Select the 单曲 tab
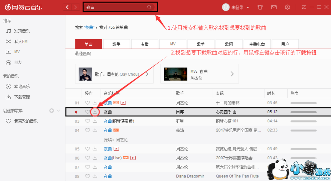The image size is (331, 181). [x=89, y=44]
